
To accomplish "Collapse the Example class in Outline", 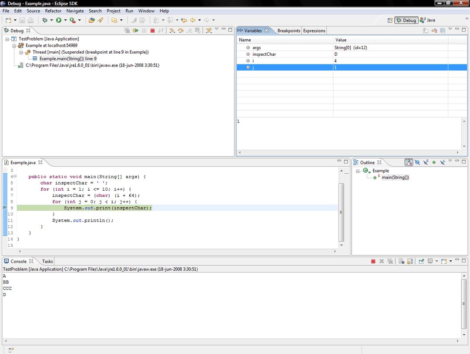I will pos(358,171).
